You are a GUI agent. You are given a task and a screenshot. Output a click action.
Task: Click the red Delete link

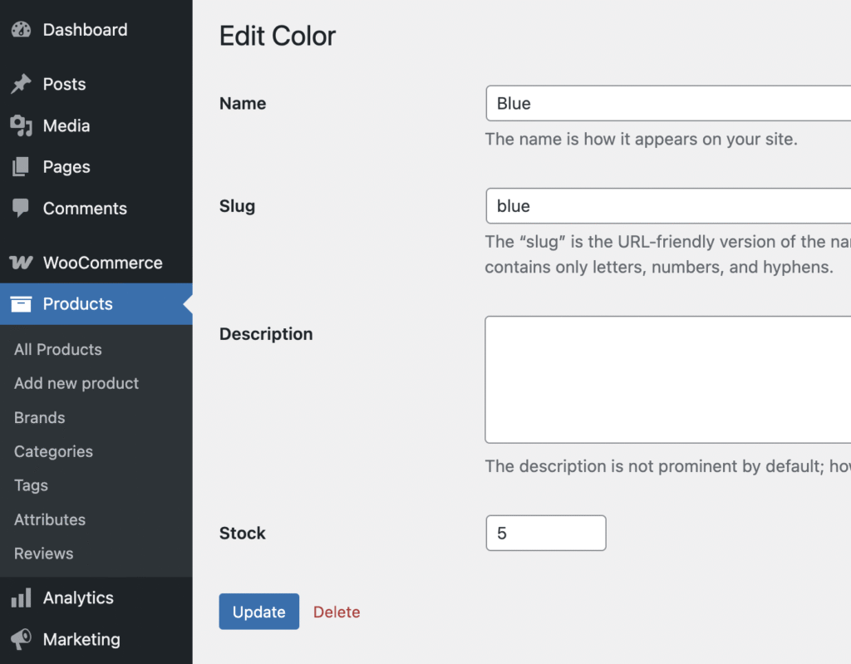pos(337,612)
